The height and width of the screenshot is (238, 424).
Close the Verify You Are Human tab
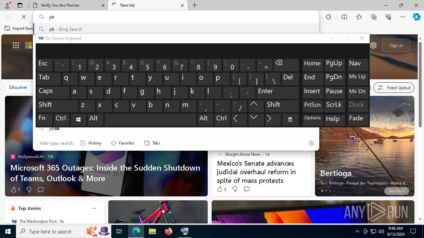(103, 5)
